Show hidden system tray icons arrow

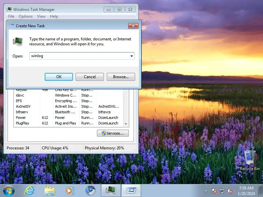pyautogui.click(x=206, y=191)
